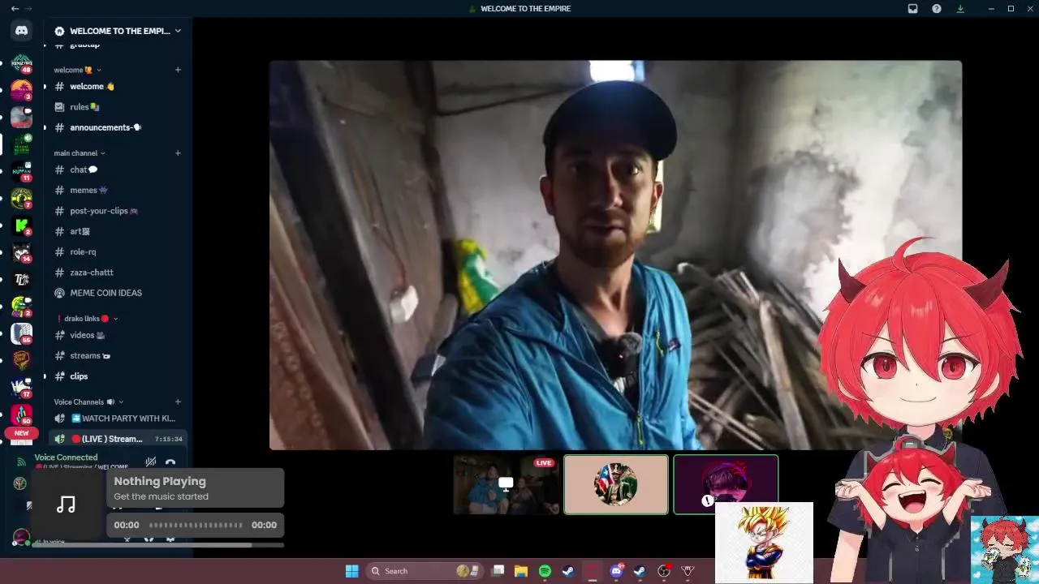The width and height of the screenshot is (1039, 584).
Task: Open Spotify from the taskbar
Action: click(545, 571)
